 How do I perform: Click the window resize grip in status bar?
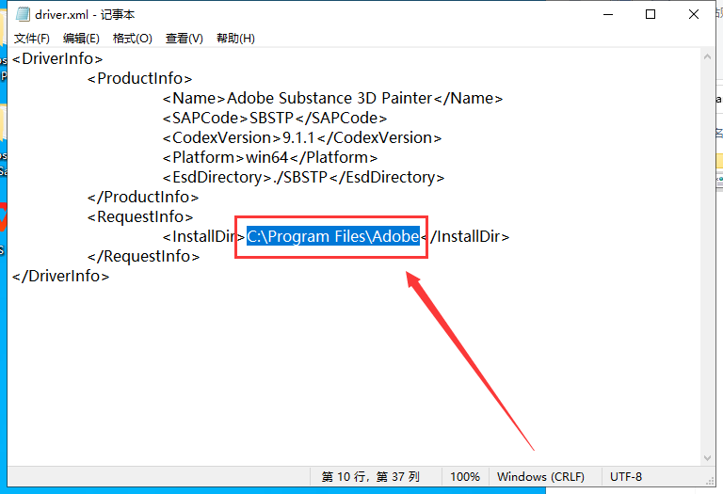click(710, 481)
